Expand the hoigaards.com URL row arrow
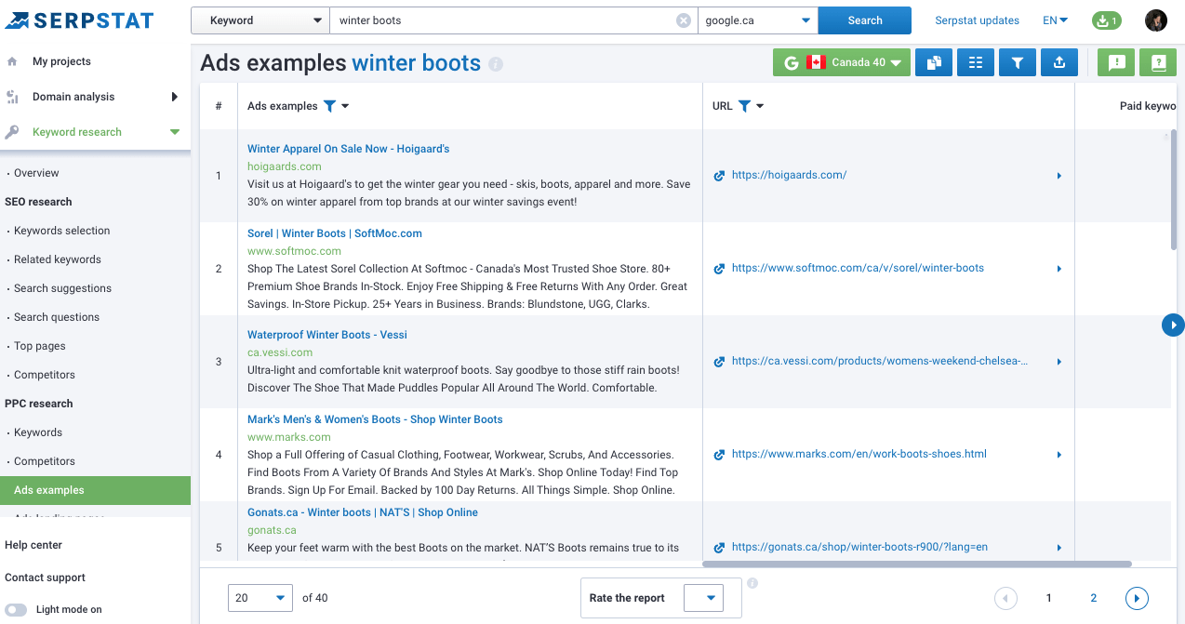1185x624 pixels. [x=1059, y=176]
